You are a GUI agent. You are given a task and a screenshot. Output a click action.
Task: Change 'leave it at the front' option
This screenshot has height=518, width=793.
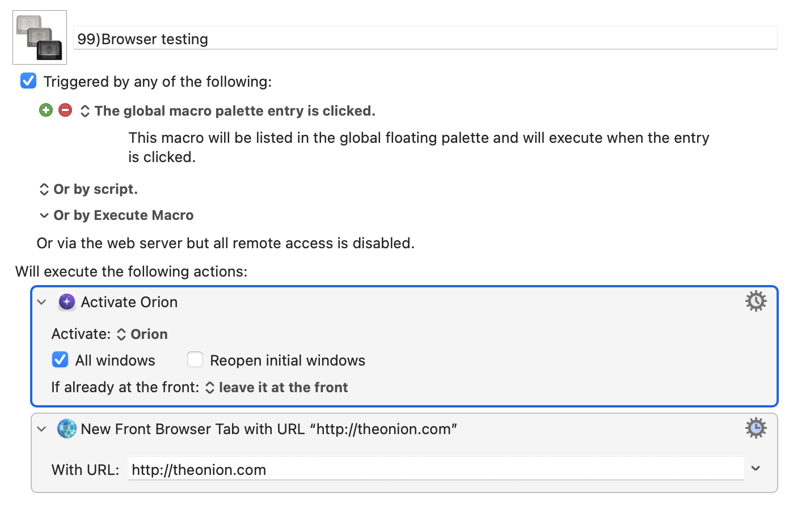277,388
